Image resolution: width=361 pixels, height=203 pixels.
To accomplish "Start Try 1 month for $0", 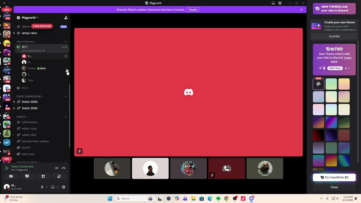I will click(x=334, y=177).
